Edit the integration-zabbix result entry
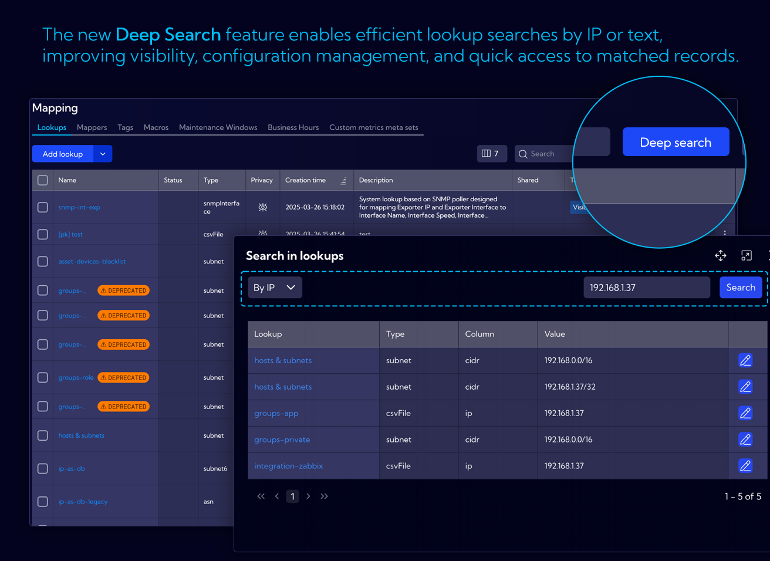The image size is (770, 561). click(745, 466)
